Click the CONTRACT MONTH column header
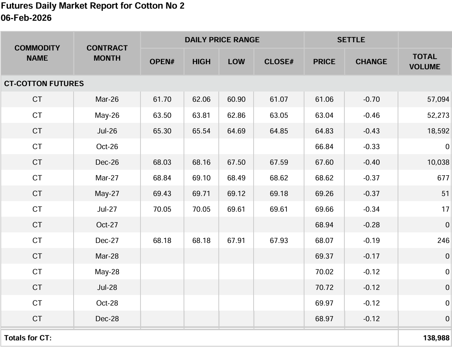The width and height of the screenshot is (452, 347). pos(107,53)
